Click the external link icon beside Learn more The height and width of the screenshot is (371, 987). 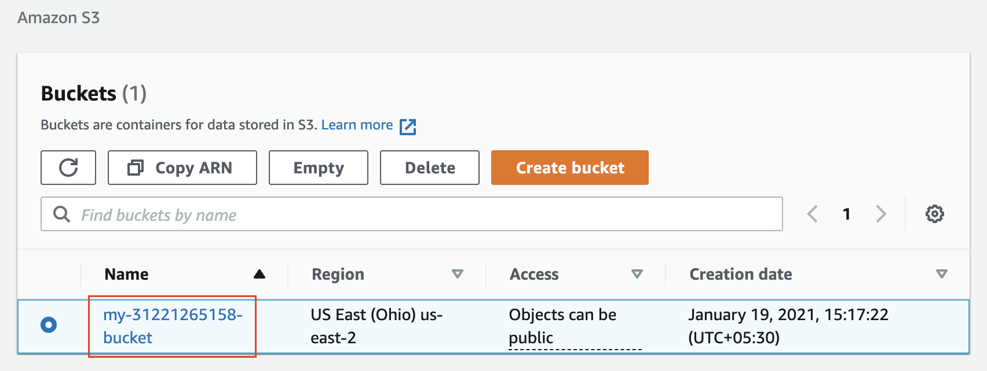408,127
